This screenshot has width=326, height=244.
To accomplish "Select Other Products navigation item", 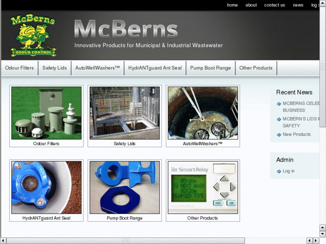I will [x=256, y=68].
